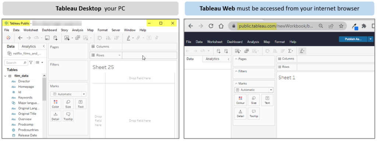Click Size mark button in Tableau Desktop
Screen dimensions: 377x141
tap(68, 104)
